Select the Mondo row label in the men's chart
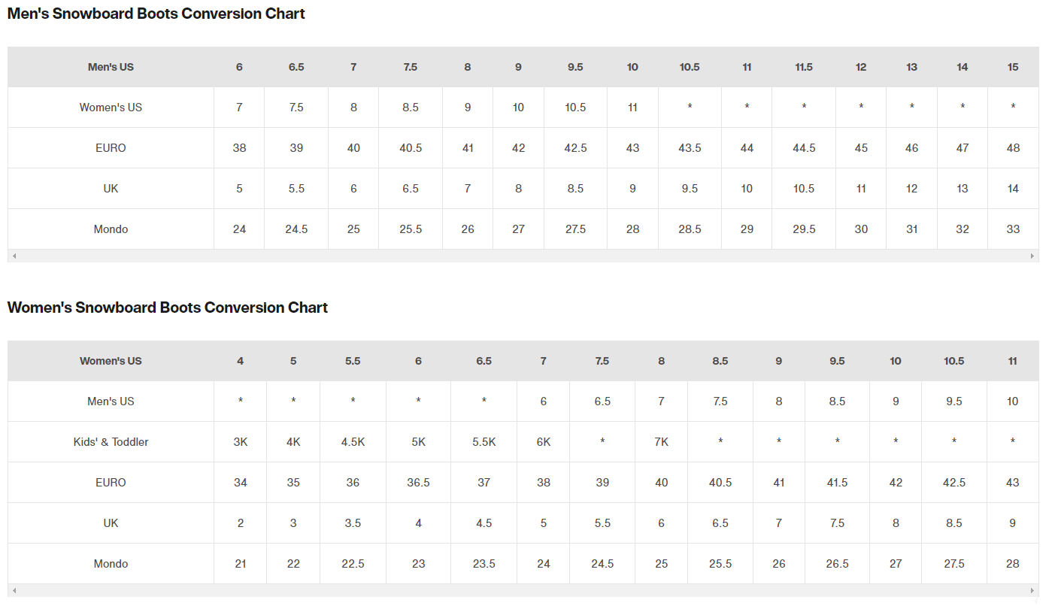Viewport: 1055px width, 615px height. (111, 229)
